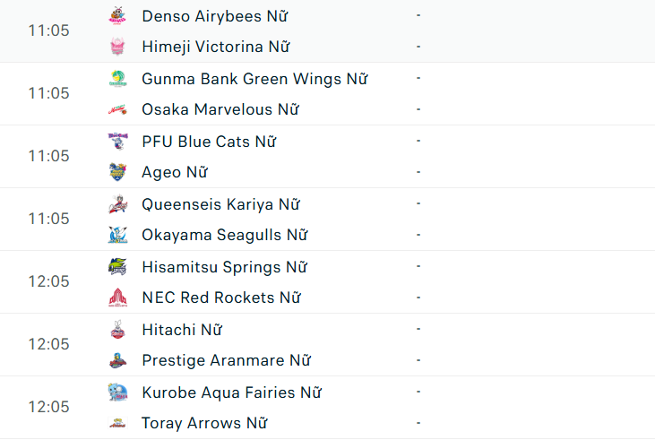Click the Himeji Victorina team logo
The width and height of the screenshot is (655, 440).
click(117, 47)
